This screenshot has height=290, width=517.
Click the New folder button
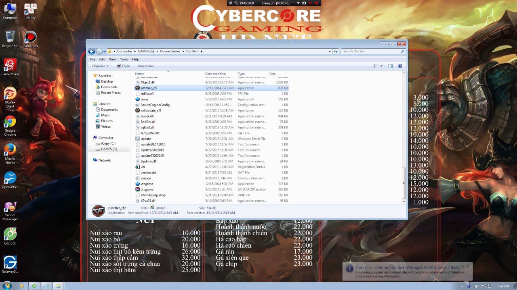pos(146,66)
